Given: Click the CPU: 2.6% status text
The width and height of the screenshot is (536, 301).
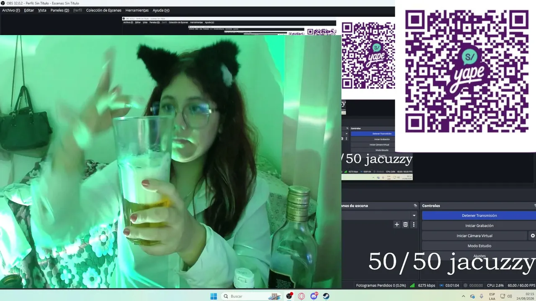Looking at the screenshot, I should [x=495, y=286].
